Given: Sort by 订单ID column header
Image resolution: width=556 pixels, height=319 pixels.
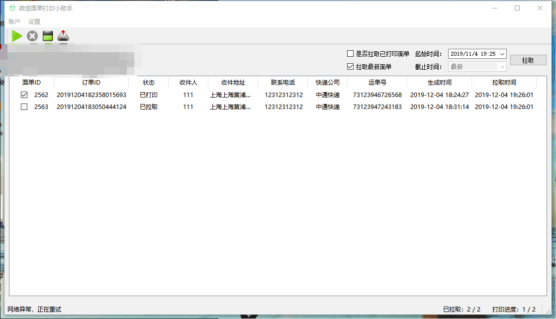Looking at the screenshot, I should click(91, 82).
